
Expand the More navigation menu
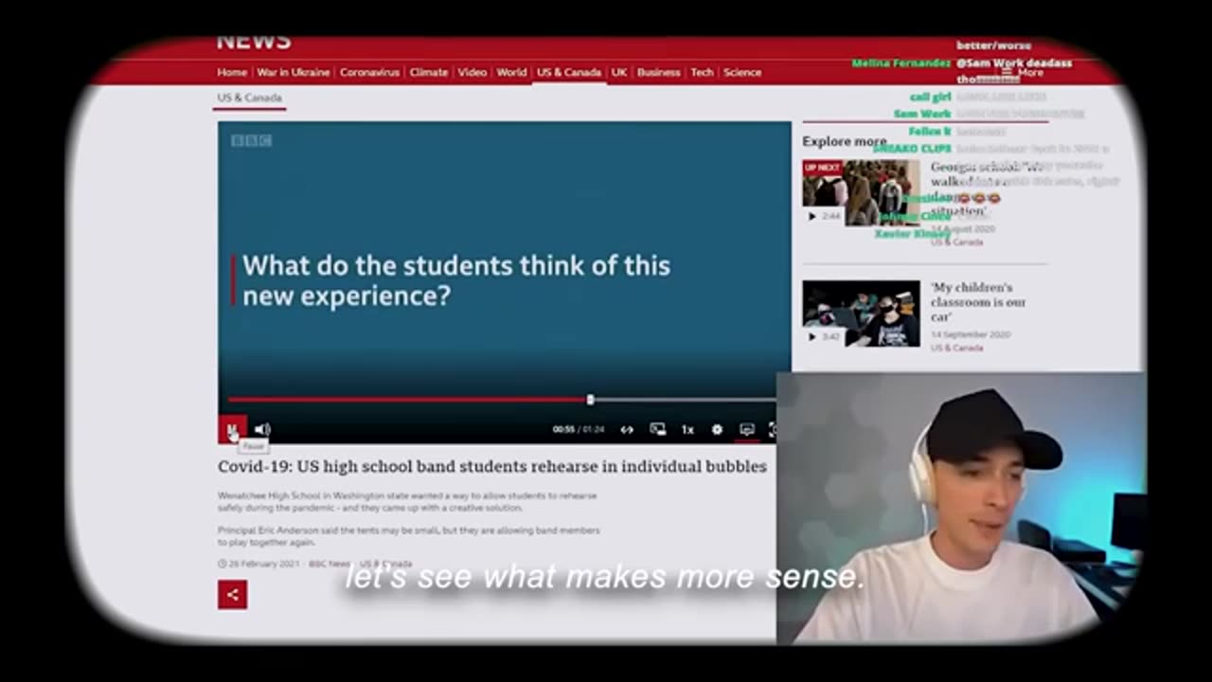tap(1023, 72)
